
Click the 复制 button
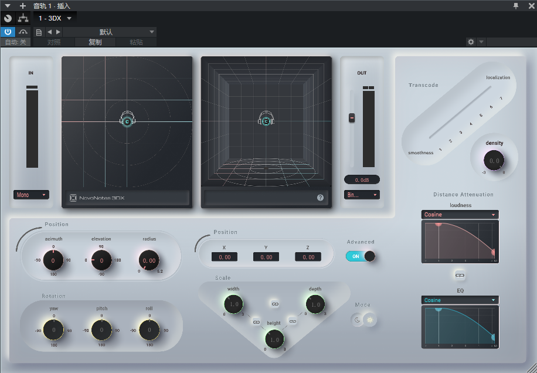pos(95,42)
